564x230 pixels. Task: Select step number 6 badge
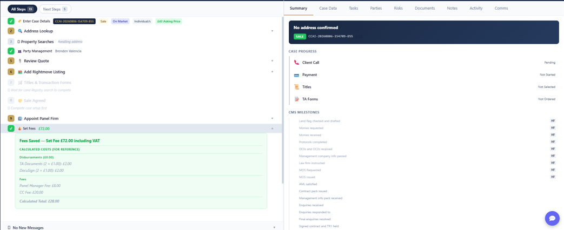pos(11,71)
